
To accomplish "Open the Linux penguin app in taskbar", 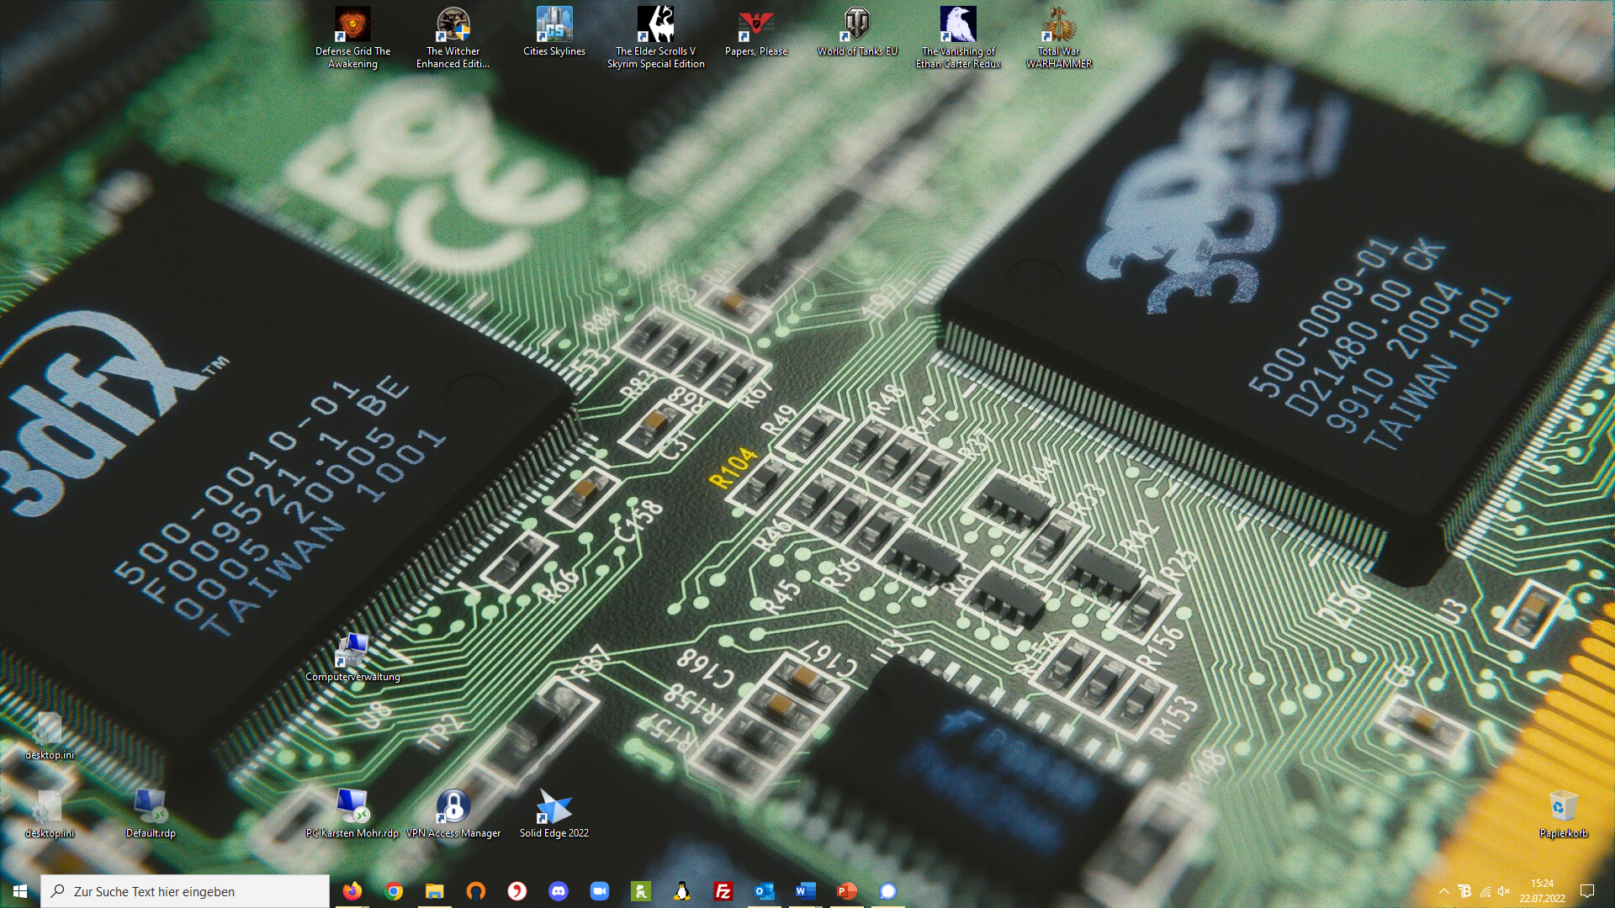I will (682, 891).
